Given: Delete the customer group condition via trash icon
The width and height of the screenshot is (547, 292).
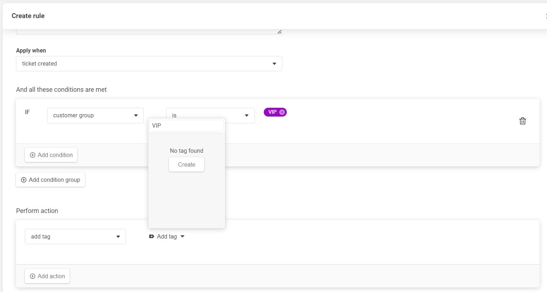Looking at the screenshot, I should (x=523, y=121).
